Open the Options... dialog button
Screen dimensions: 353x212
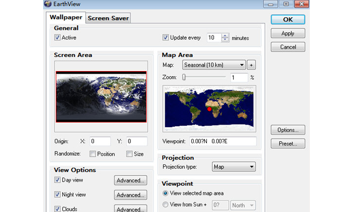(x=288, y=130)
